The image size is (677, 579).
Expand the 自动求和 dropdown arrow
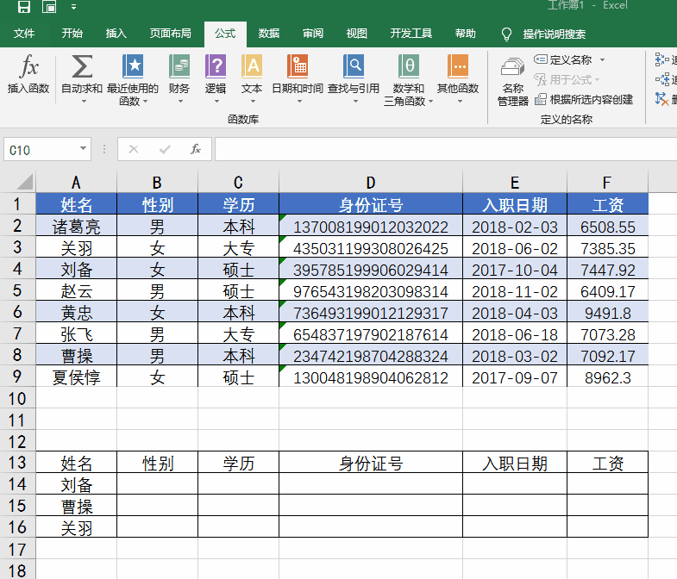click(x=84, y=102)
